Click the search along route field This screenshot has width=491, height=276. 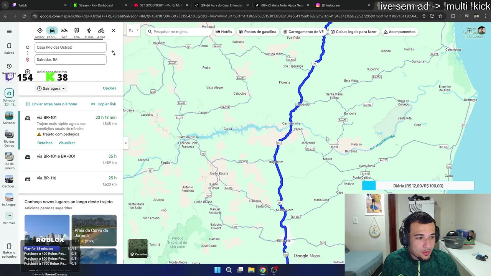(178, 31)
